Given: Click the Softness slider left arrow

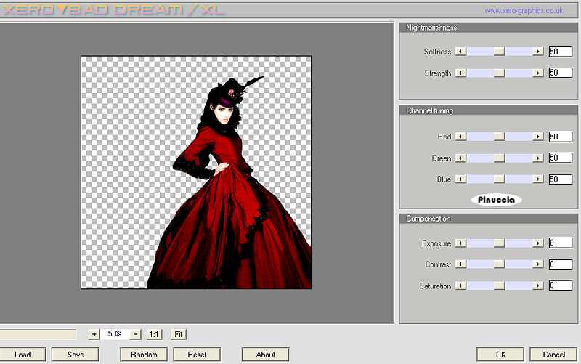Looking at the screenshot, I should point(460,52).
